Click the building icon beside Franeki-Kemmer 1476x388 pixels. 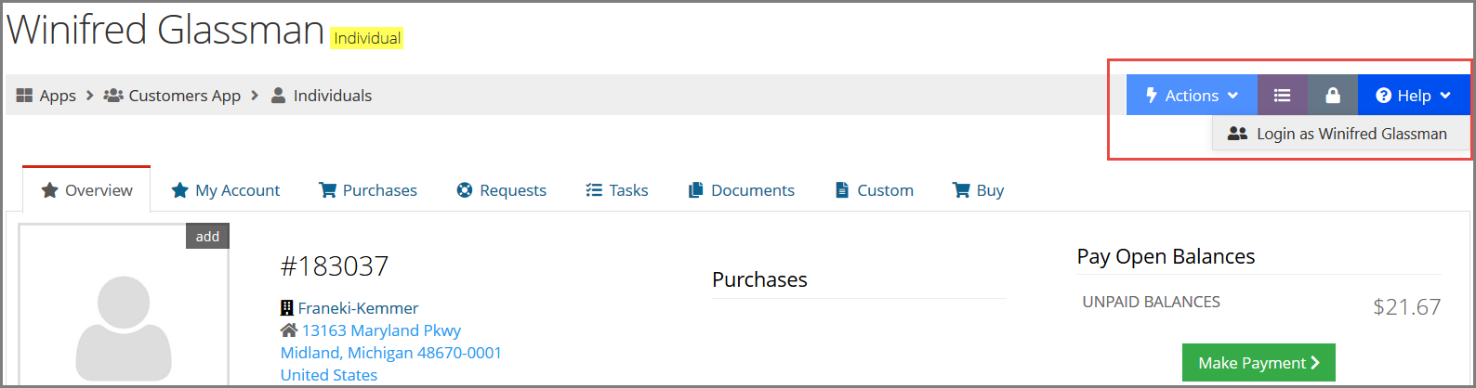tap(287, 308)
